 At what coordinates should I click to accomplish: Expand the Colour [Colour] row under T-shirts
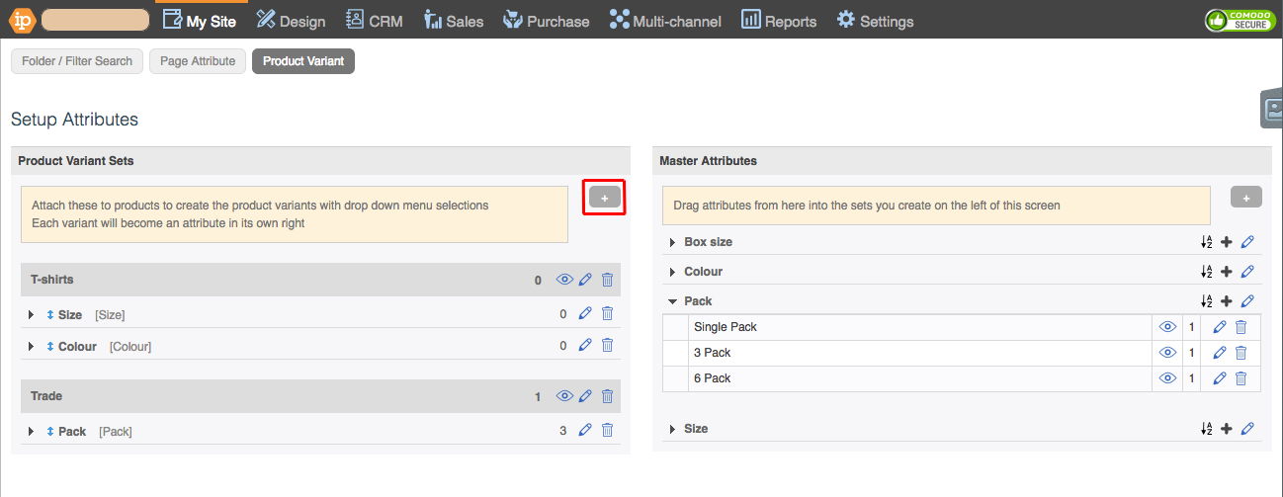click(x=31, y=347)
